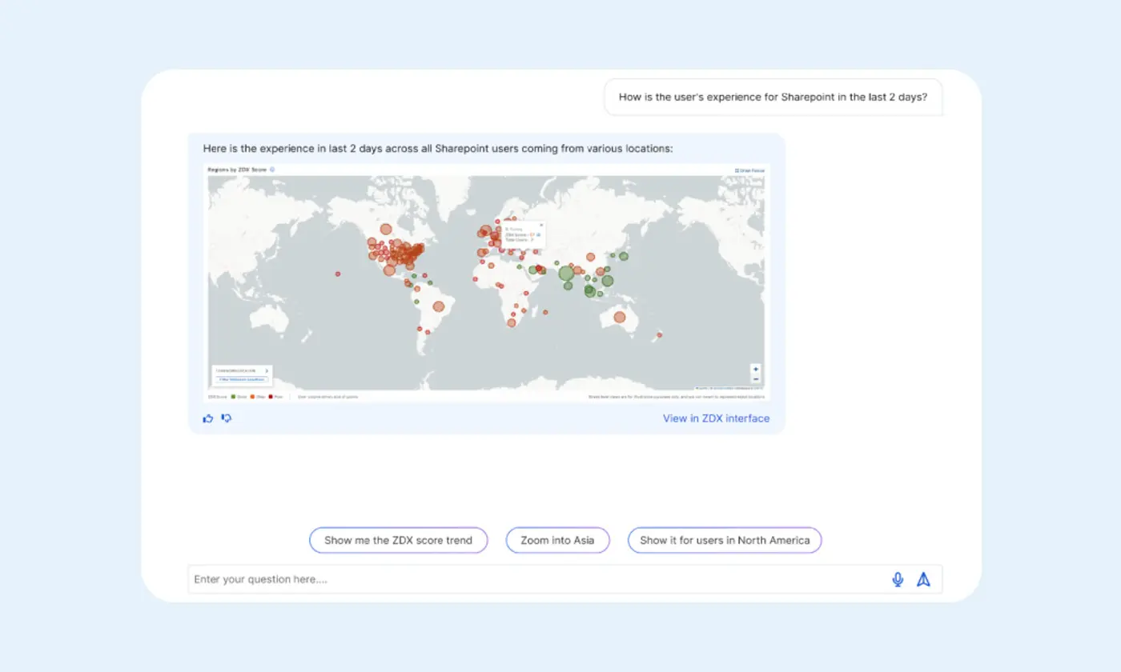Click the green Good legend swatch
The height and width of the screenshot is (672, 1121).
pos(233,396)
